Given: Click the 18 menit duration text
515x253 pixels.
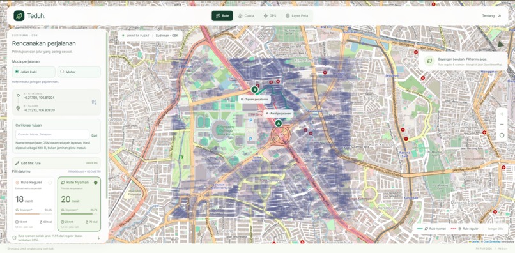Looking at the screenshot, I should (x=24, y=199).
